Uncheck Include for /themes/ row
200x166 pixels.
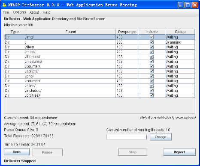tap(152, 57)
